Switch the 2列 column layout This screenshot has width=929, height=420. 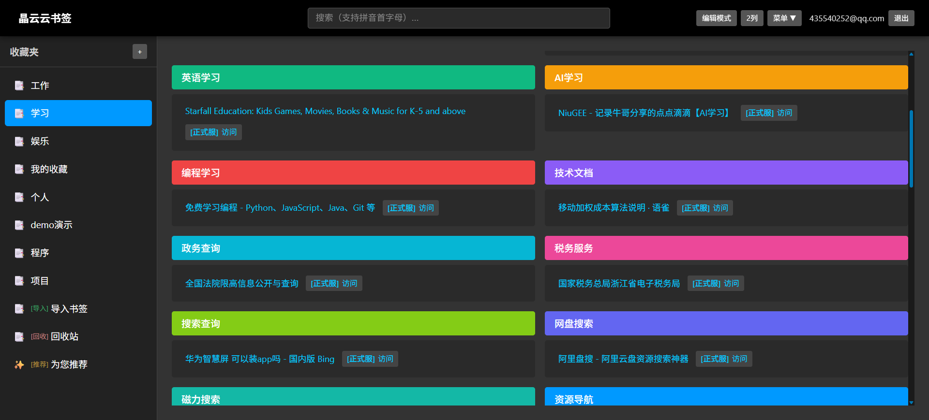(x=752, y=18)
